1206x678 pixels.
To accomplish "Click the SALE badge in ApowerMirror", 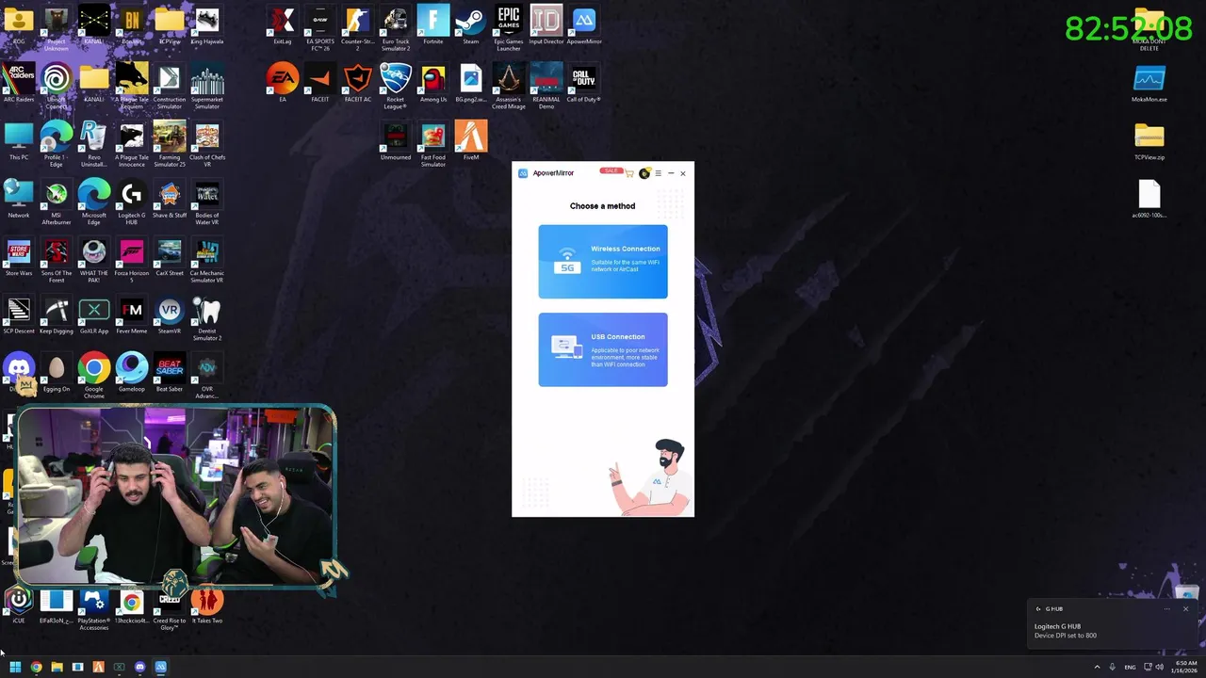I will [611, 171].
